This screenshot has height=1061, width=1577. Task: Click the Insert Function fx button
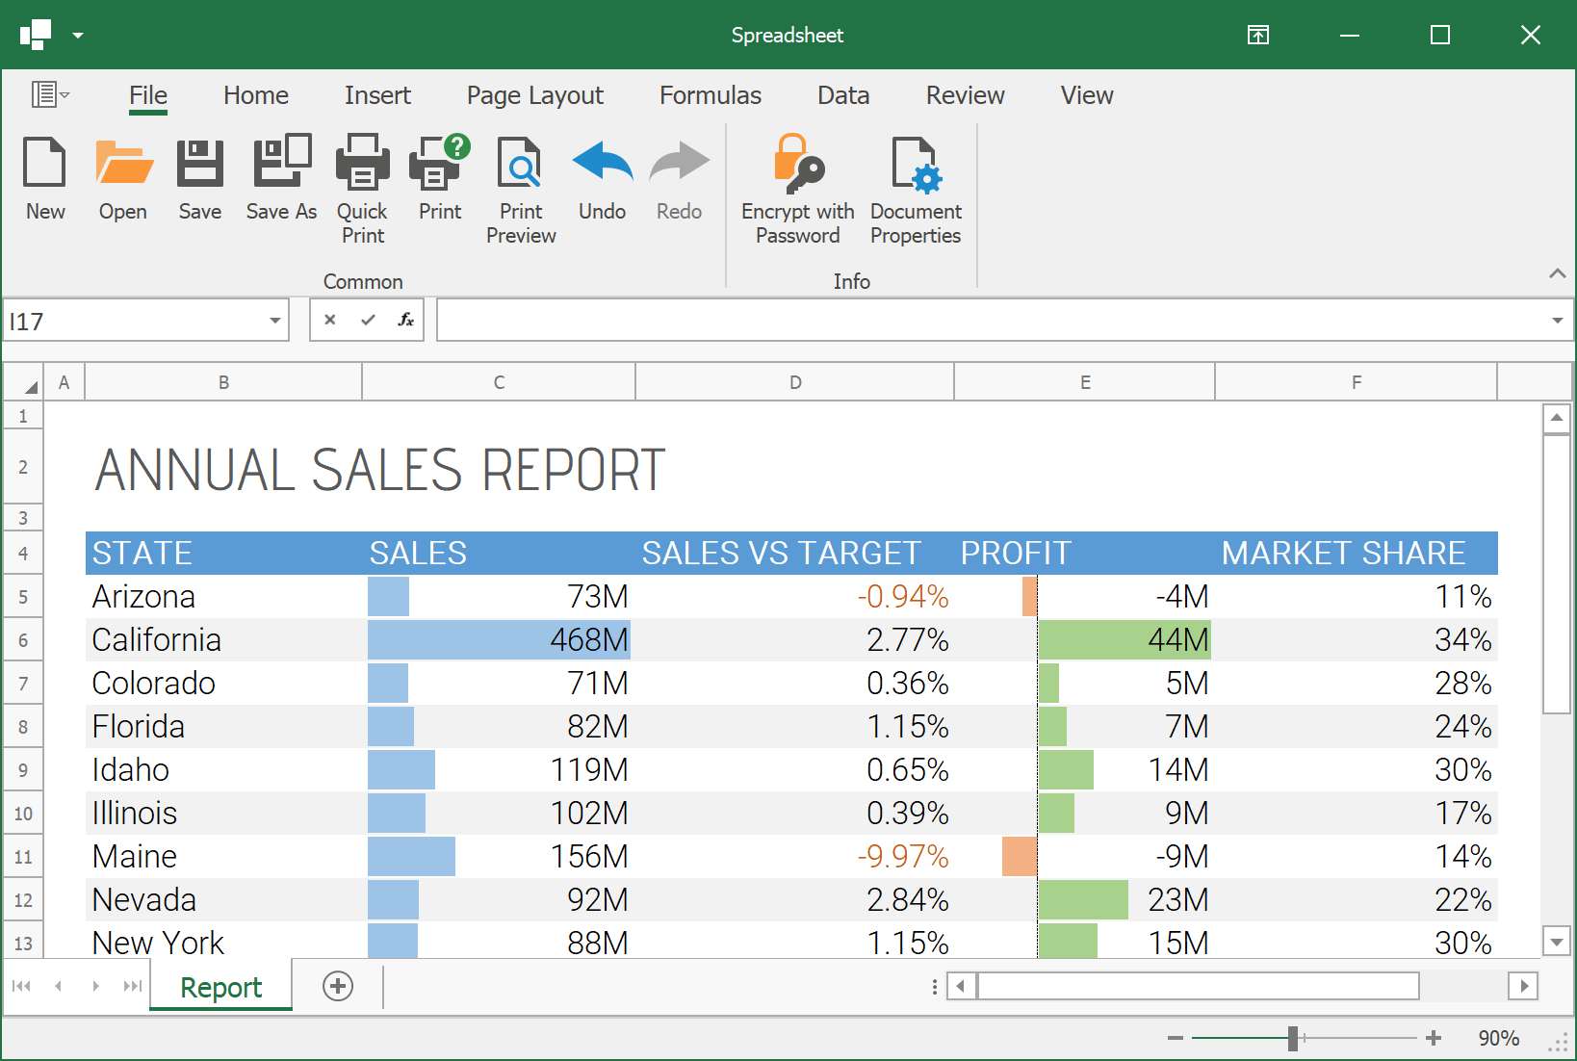[405, 320]
